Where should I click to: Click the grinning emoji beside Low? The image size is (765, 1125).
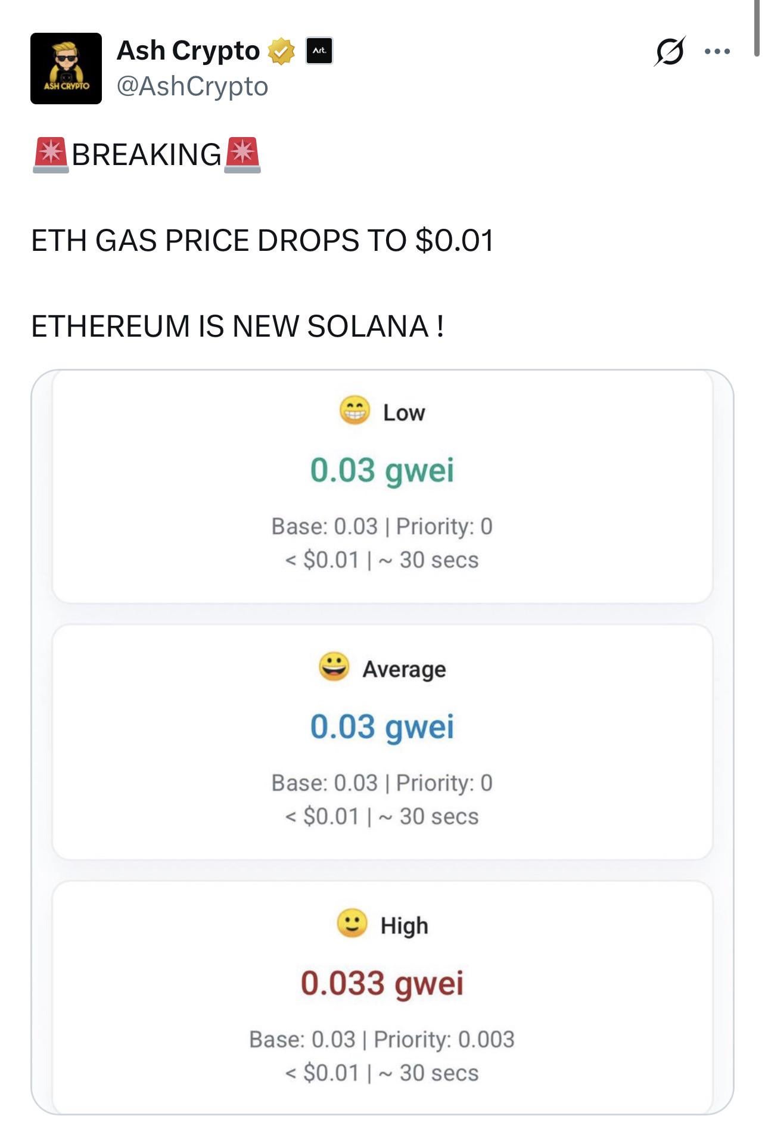click(354, 411)
